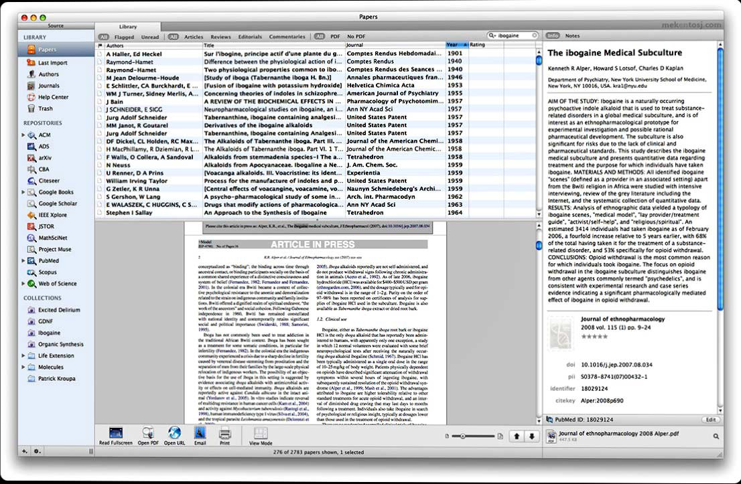Switch to the Notes tab

(572, 35)
